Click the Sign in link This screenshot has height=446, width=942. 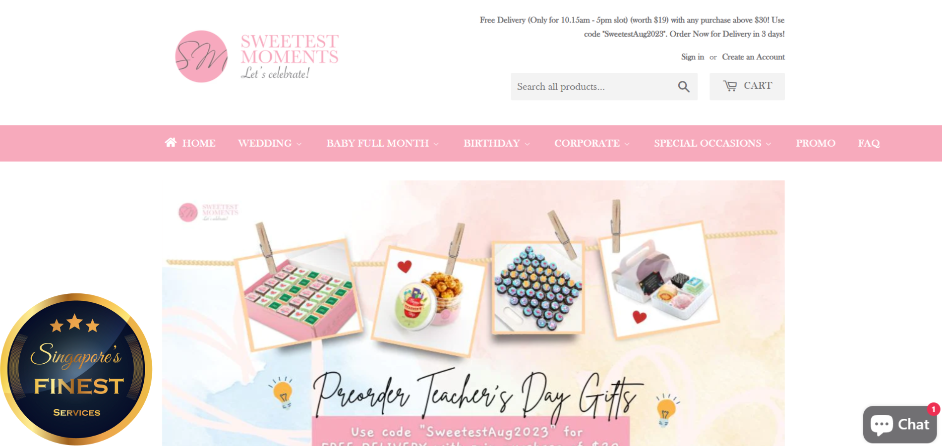tap(692, 57)
